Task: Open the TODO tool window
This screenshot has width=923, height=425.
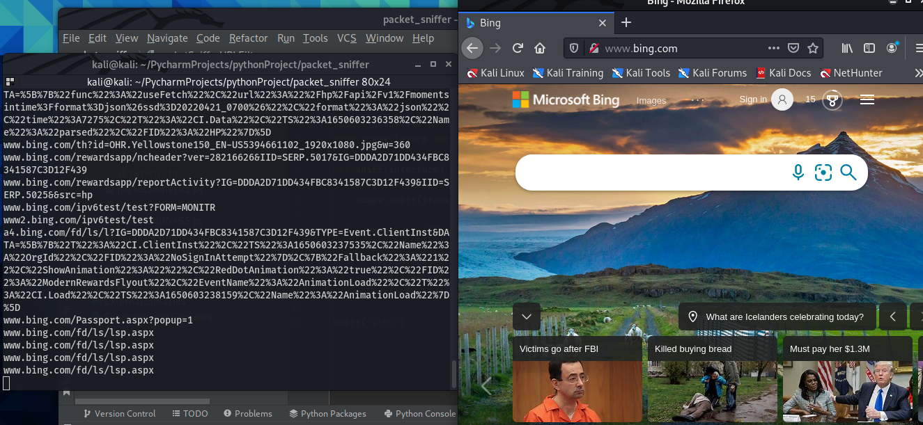Action: [x=189, y=413]
